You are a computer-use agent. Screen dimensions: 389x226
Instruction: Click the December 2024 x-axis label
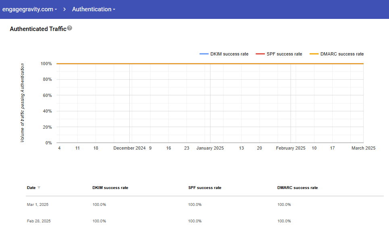(129, 148)
